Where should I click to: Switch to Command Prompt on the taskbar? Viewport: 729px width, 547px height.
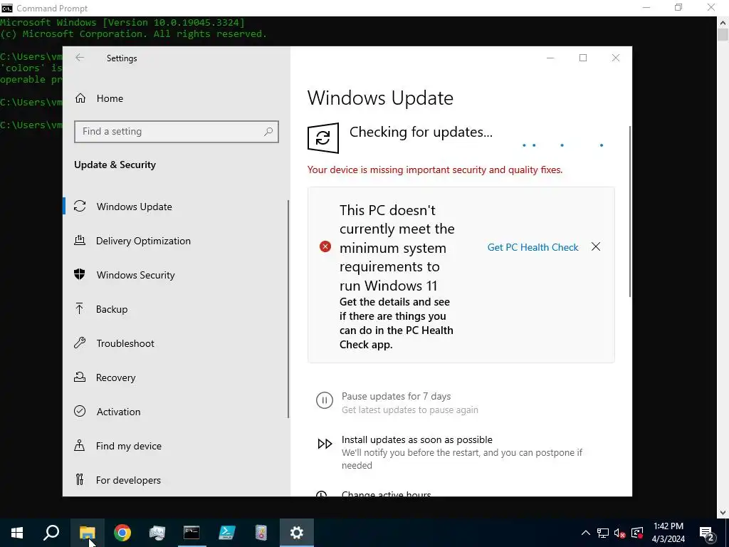click(192, 533)
